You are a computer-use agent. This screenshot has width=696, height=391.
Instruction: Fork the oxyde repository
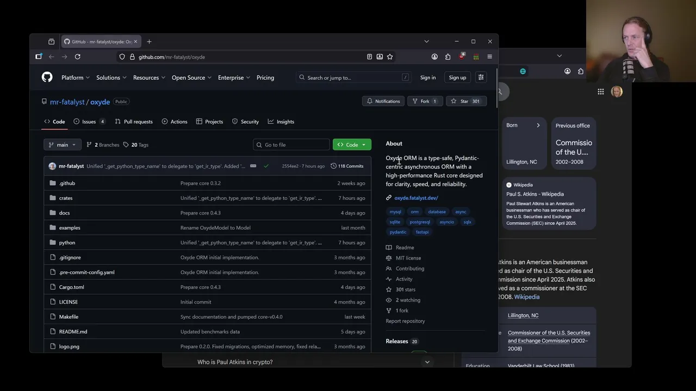point(425,101)
